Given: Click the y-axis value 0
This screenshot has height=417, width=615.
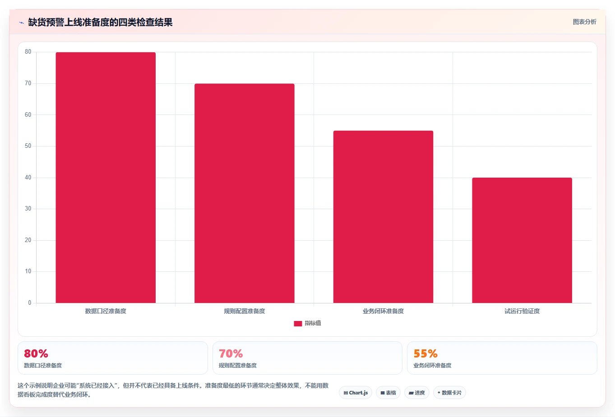Looking at the screenshot, I should tap(30, 303).
